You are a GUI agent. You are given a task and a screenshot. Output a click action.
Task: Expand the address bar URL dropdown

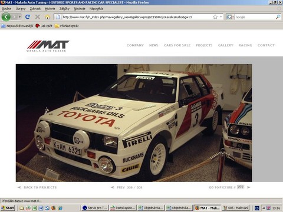pyautogui.click(x=221, y=17)
